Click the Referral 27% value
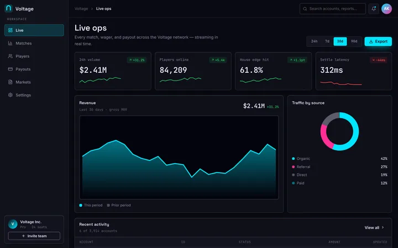Image resolution: width=398 pixels, height=248 pixels. pos(384,167)
